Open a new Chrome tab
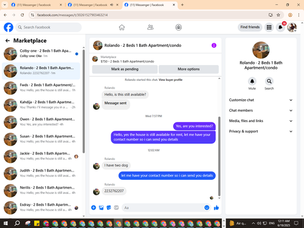This screenshot has height=228, width=304. (x=182, y=5)
